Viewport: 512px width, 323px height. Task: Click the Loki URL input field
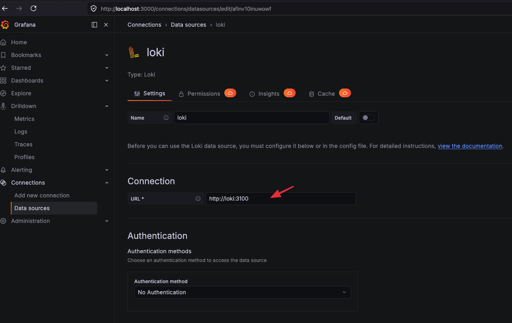[x=281, y=199]
